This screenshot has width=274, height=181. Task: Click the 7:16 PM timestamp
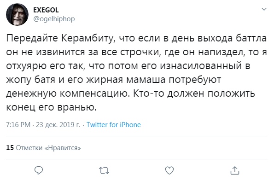[x=18, y=125]
